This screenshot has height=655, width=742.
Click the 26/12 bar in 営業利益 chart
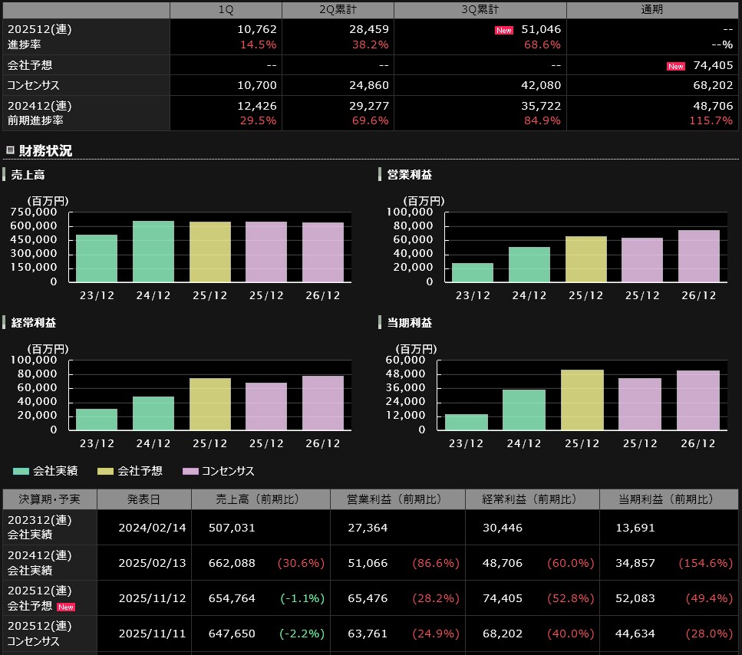pyautogui.click(x=699, y=256)
